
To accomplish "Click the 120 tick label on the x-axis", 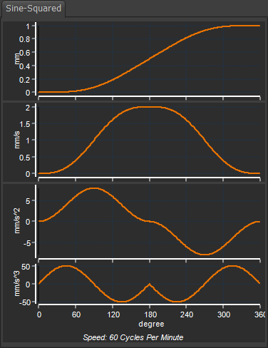I will 113,314.
